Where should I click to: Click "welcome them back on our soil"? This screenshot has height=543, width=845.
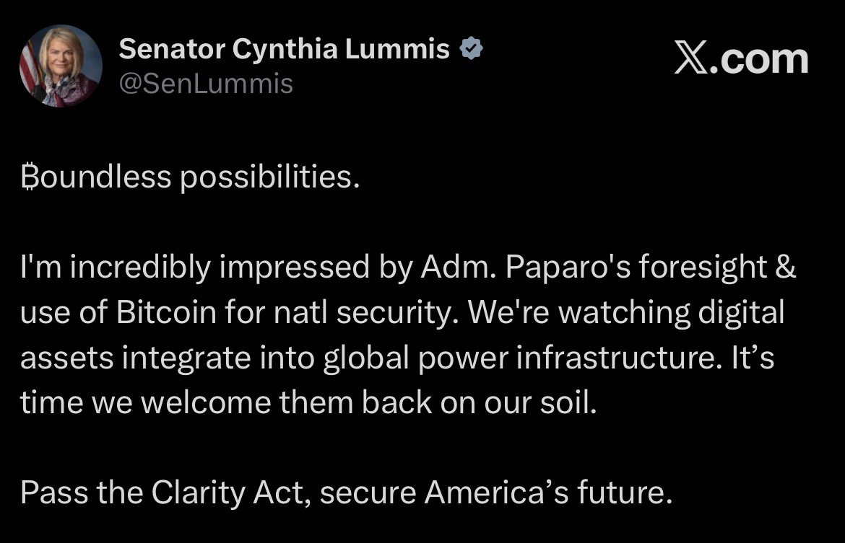pos(368,402)
